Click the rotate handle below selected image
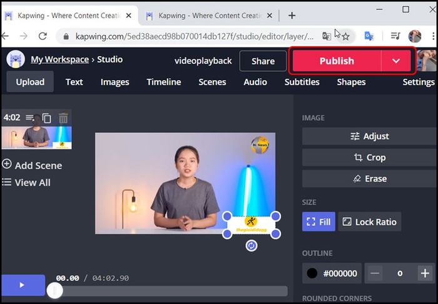This screenshot has height=304, width=438. (x=252, y=246)
